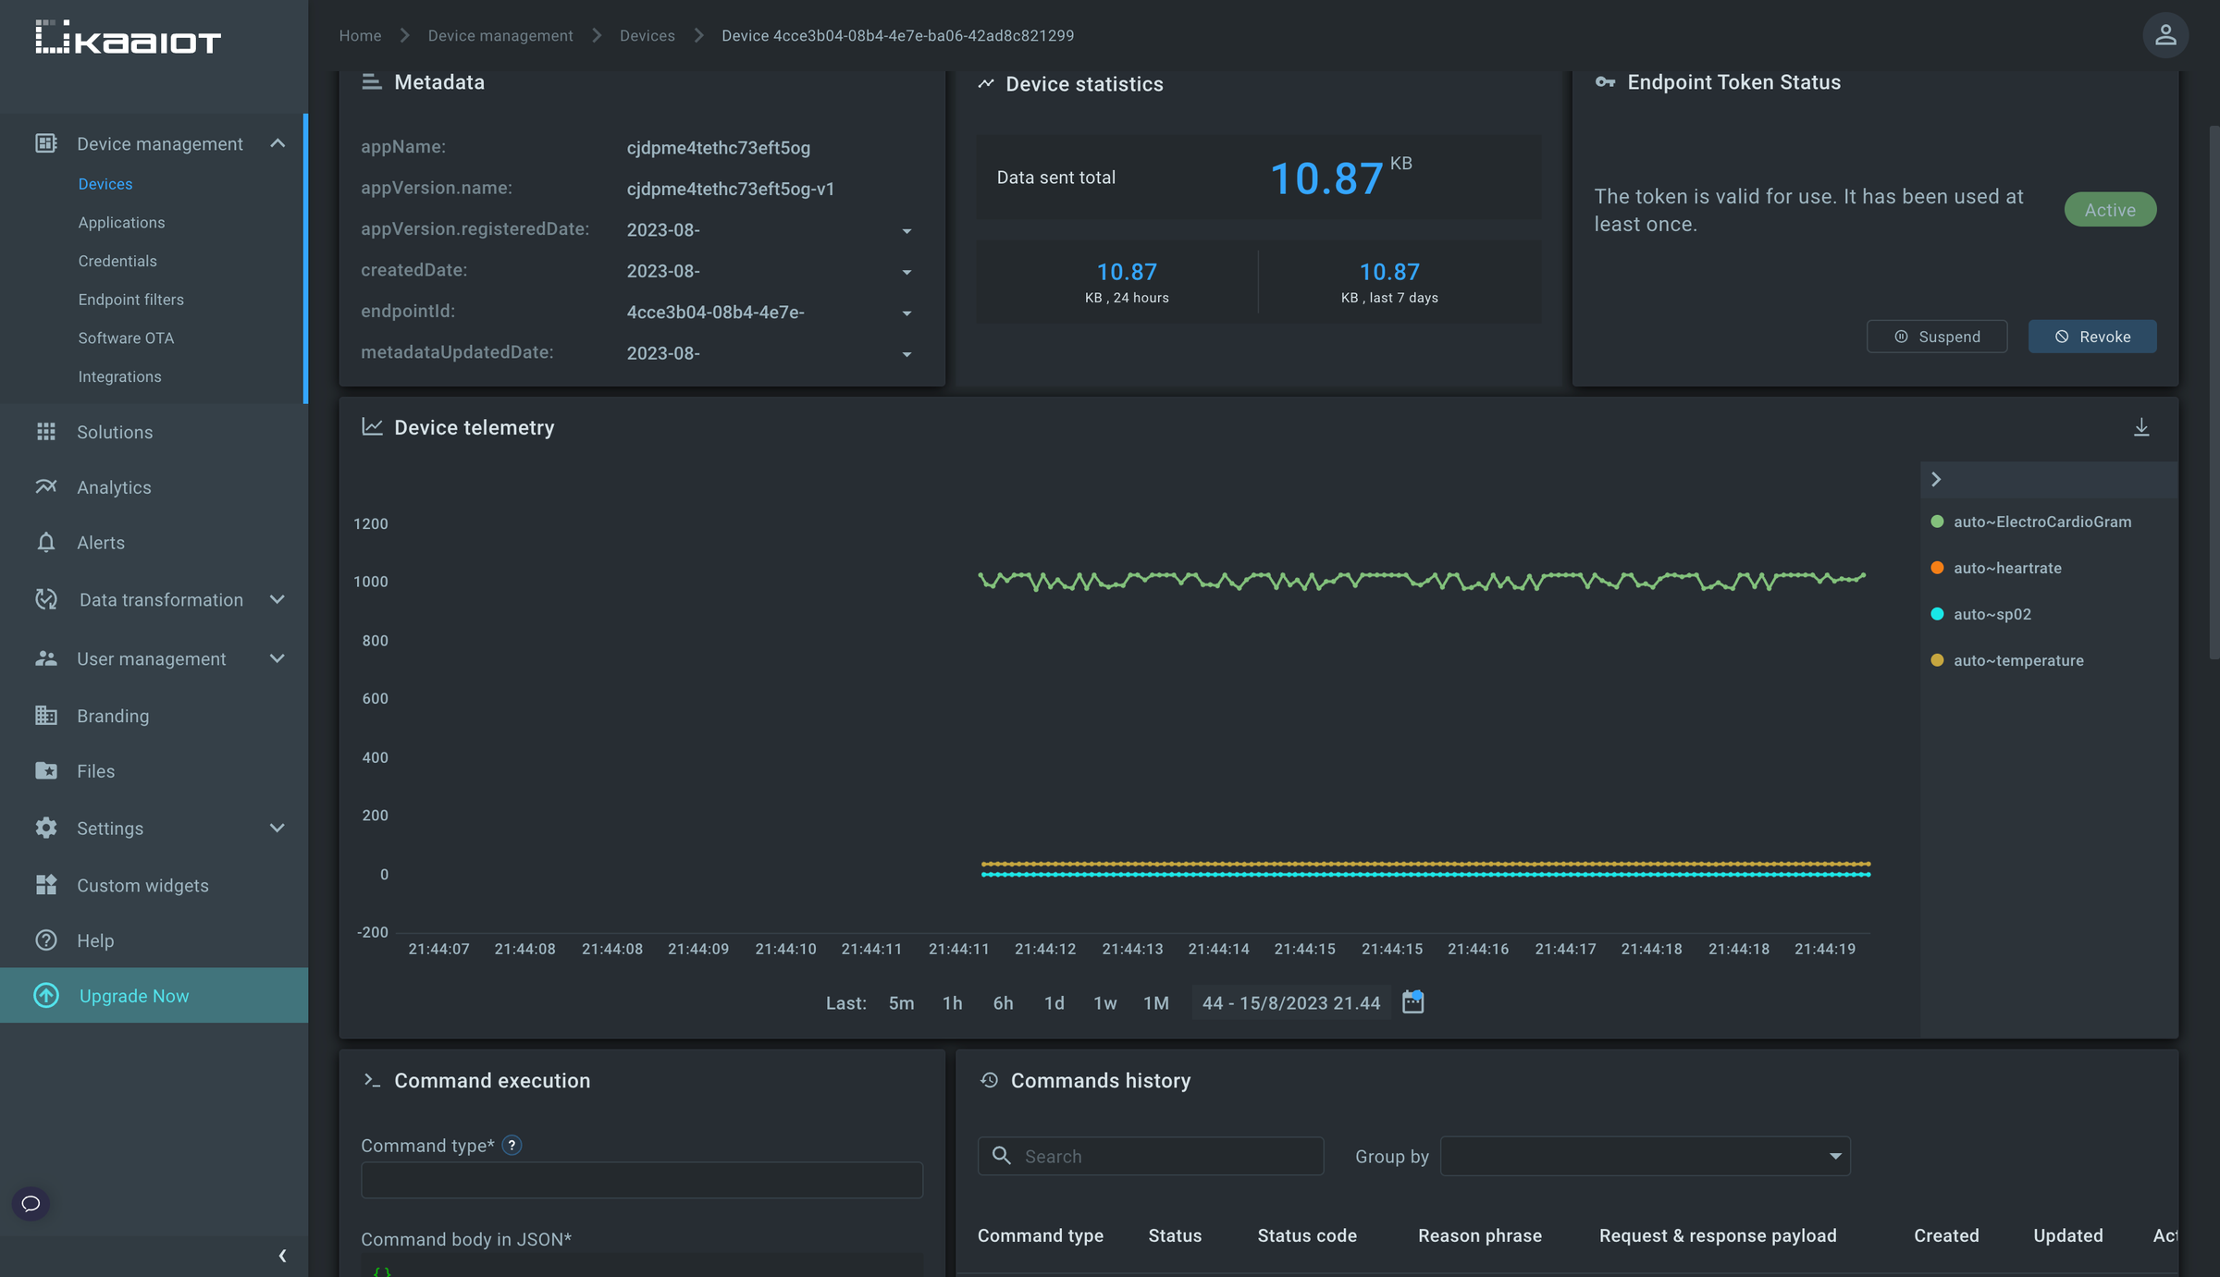Collapse the sidebar with the arrow
Viewport: 2220px width, 1277px height.
[x=282, y=1256]
